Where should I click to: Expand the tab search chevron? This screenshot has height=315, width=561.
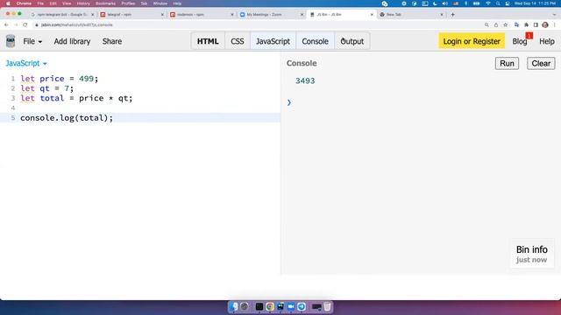[554, 15]
